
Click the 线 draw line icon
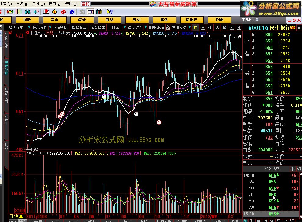click(x=217, y=27)
